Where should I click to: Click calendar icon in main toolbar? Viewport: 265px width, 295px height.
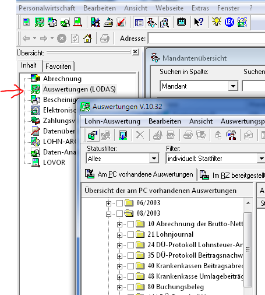coord(181,22)
